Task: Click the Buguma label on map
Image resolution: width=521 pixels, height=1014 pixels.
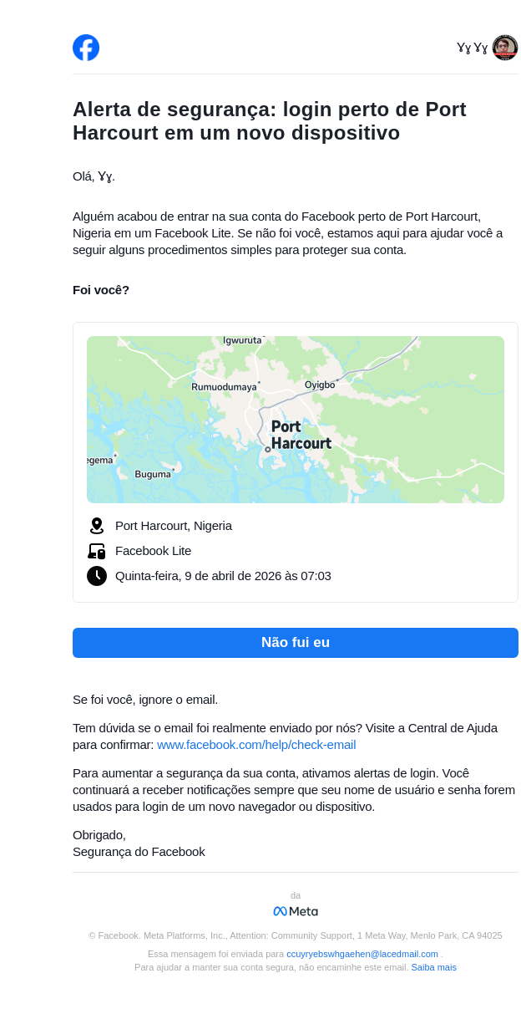Action: 153,474
